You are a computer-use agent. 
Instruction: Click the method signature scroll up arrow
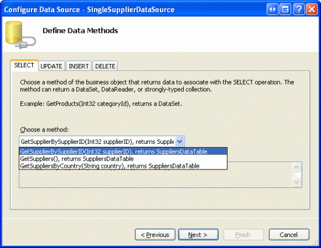click(296, 168)
